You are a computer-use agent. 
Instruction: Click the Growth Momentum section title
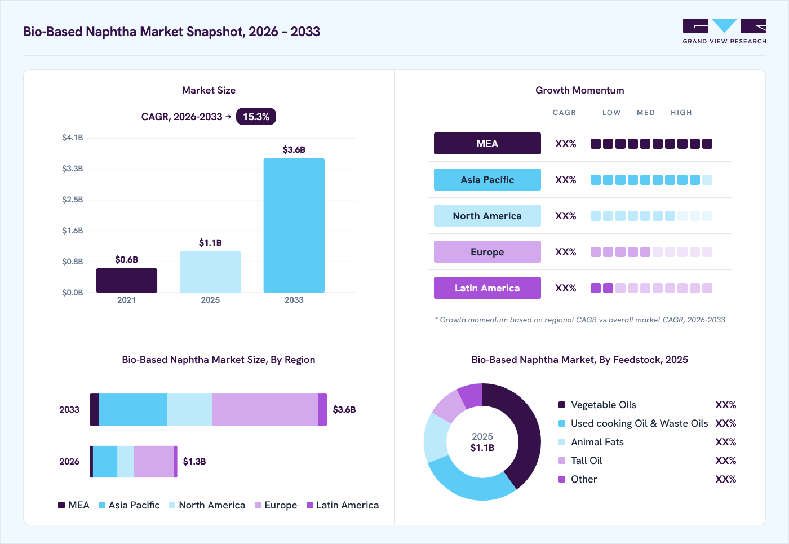(580, 90)
